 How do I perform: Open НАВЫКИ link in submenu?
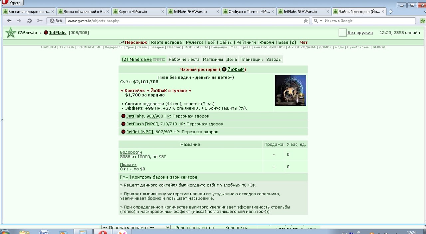(49, 47)
